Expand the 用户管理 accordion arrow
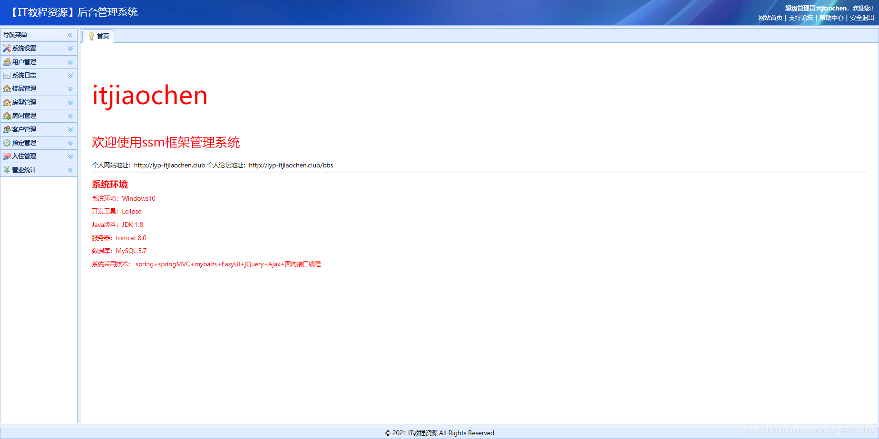Viewport: 879px width, 439px height. tap(70, 62)
